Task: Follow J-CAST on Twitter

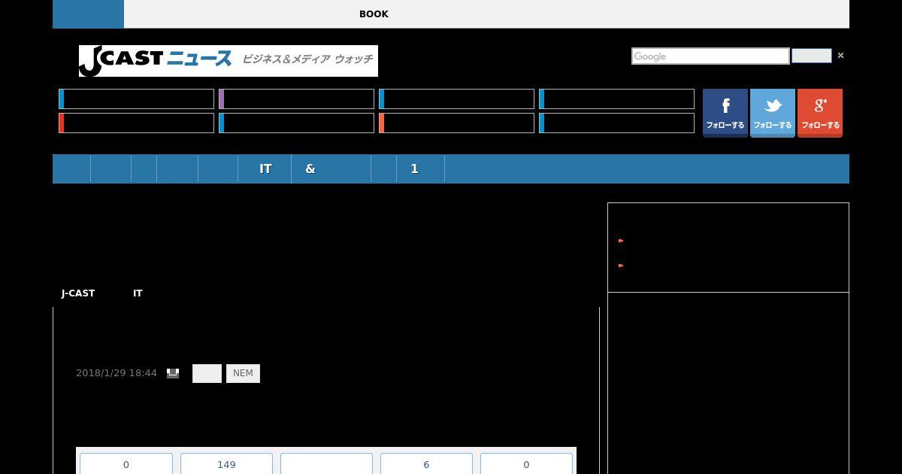Action: click(773, 113)
